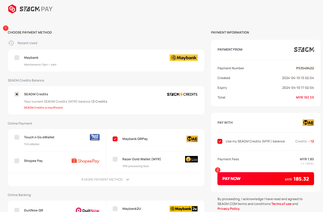
Task: Click the chevron next to More Payment Method
Action: coord(128,180)
